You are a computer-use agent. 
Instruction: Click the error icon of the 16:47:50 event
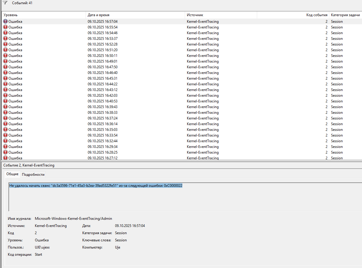coord(5,67)
